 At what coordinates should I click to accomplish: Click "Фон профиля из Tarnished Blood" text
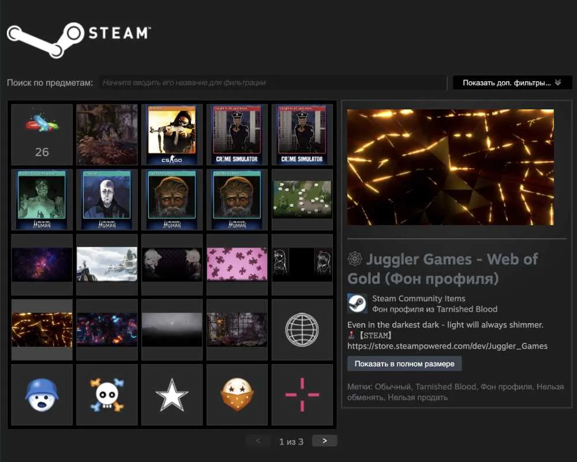(434, 309)
